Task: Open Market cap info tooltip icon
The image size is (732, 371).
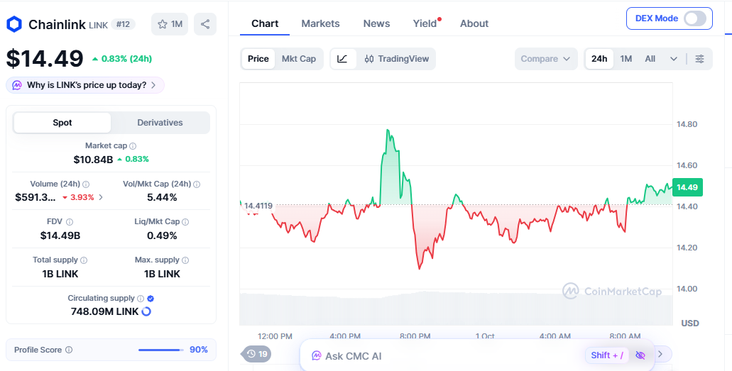Action: [x=133, y=146]
